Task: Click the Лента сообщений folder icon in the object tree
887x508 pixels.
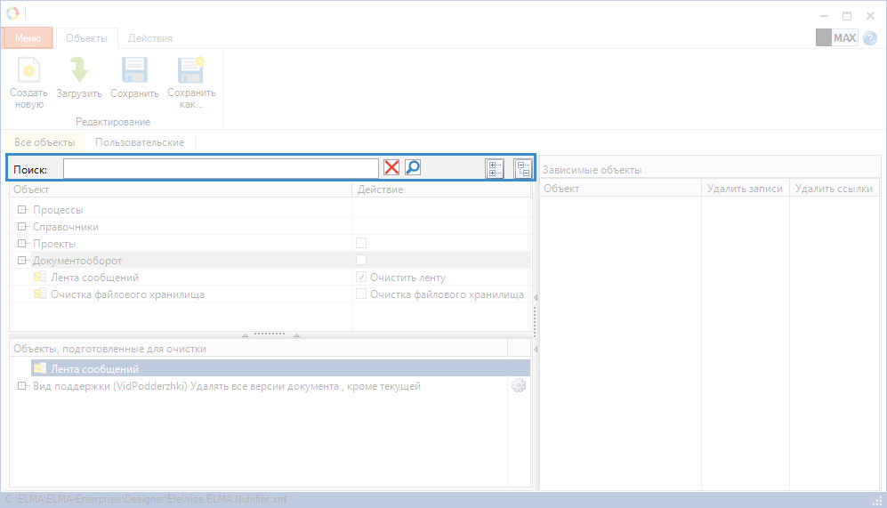Action: click(x=40, y=278)
